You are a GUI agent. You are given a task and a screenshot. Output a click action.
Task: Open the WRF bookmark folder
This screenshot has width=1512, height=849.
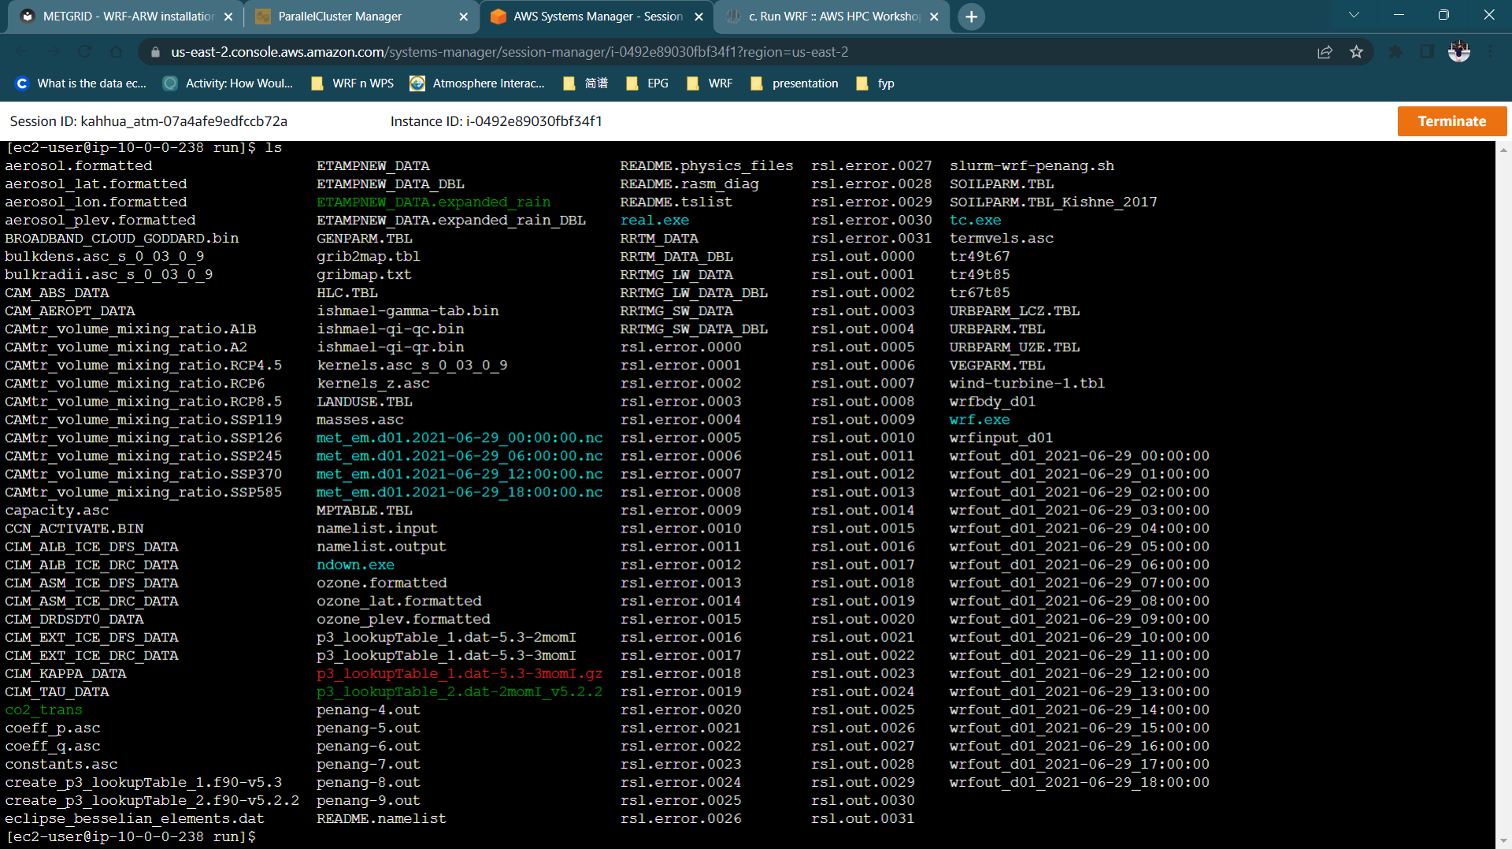coord(710,83)
